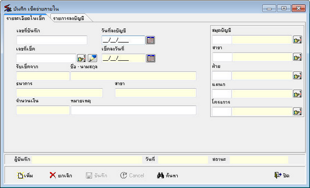Click the ยกเลิก button
The image size is (310, 188).
[61, 175]
